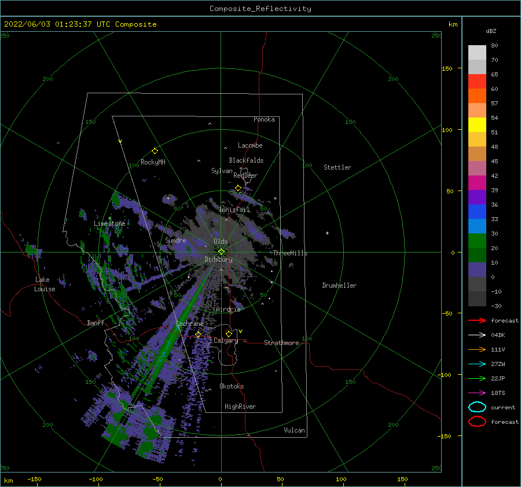The image size is (521, 487).
Task: Click the Sundre city label
Action: click(175, 240)
